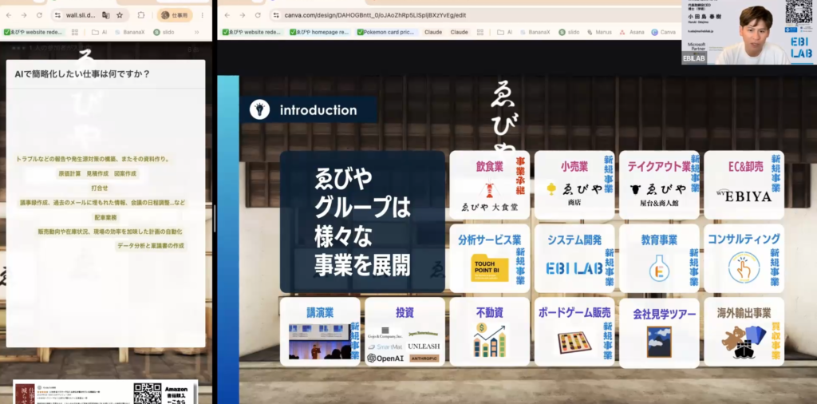Image resolution: width=817 pixels, height=404 pixels.
Task: Click the えびやグループは様々な事業を展開 text box
Action: pos(362,222)
